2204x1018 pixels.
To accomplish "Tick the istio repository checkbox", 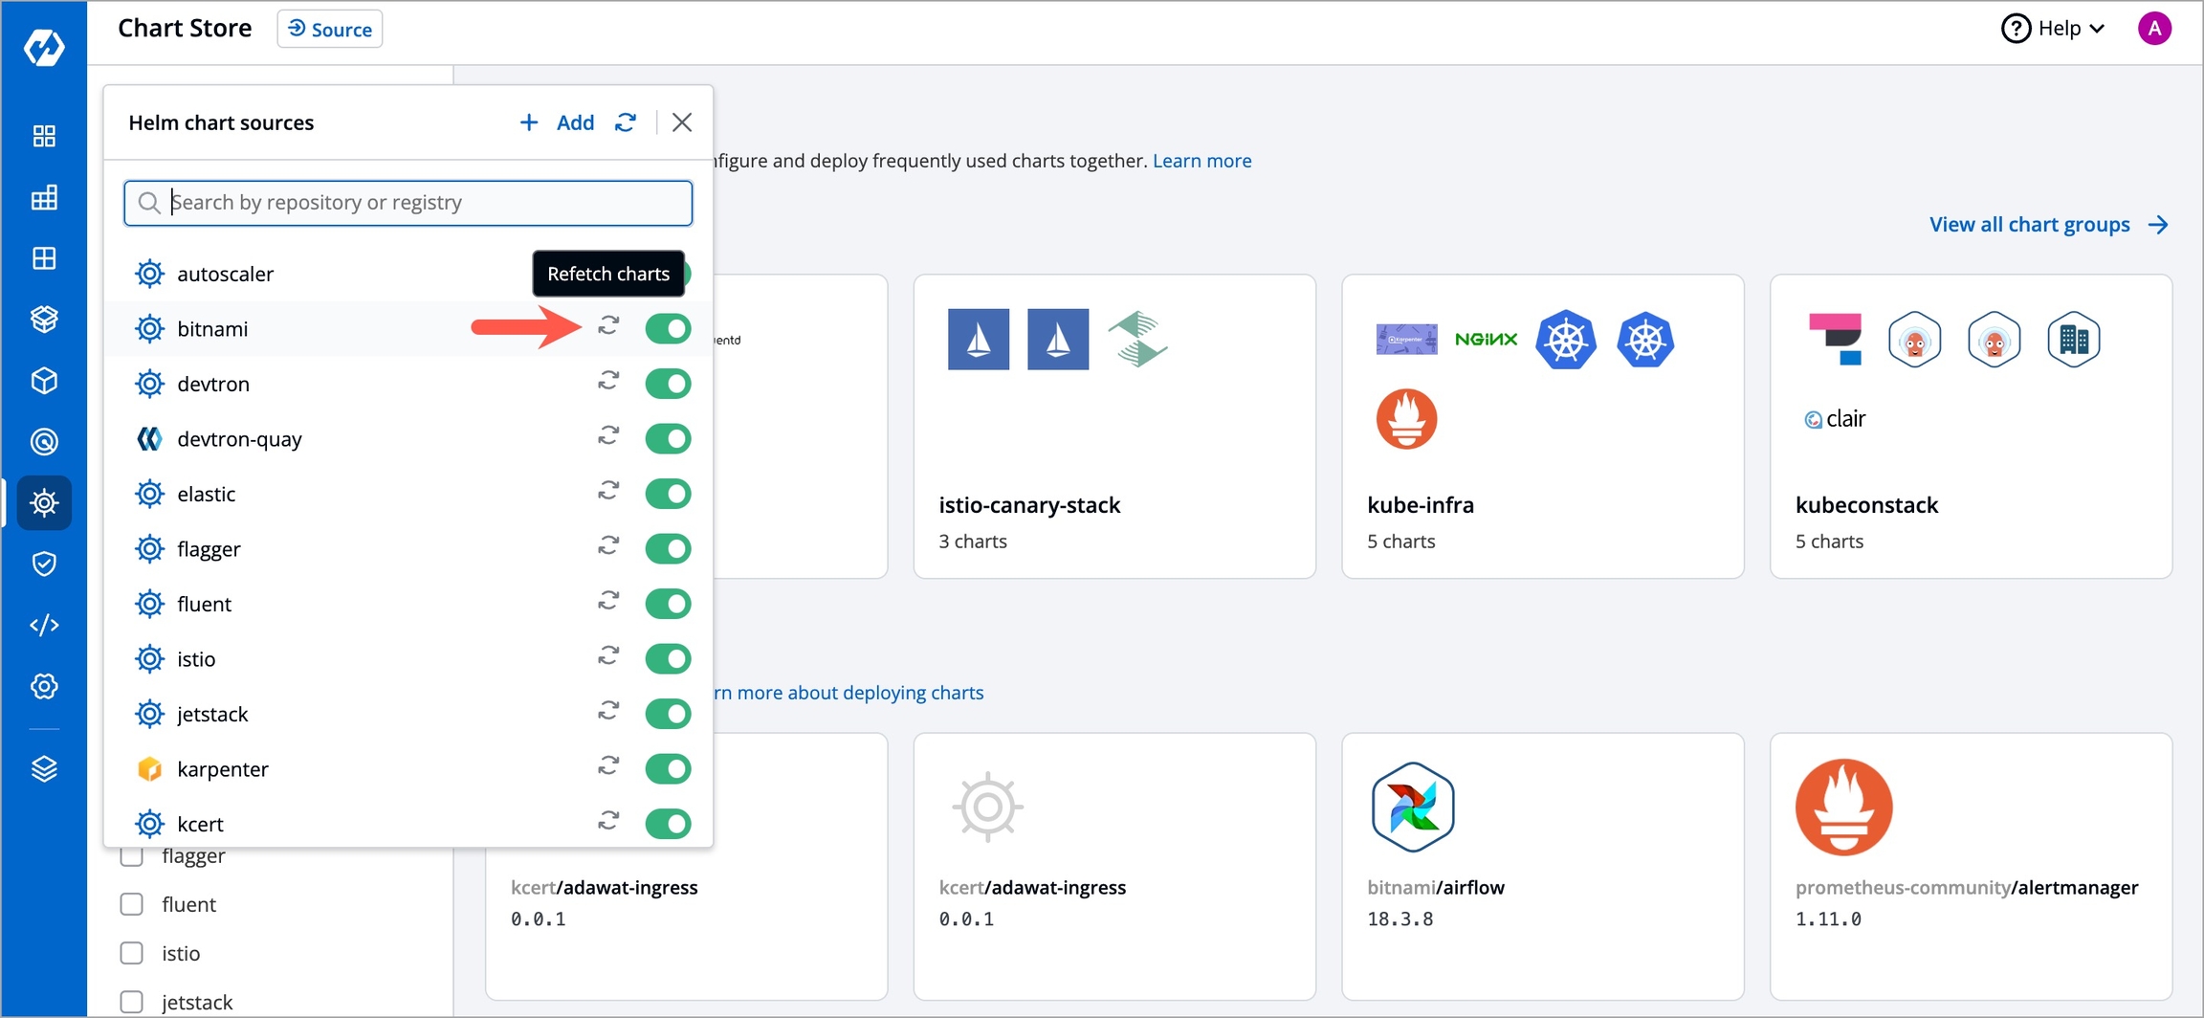I will pos(132,953).
